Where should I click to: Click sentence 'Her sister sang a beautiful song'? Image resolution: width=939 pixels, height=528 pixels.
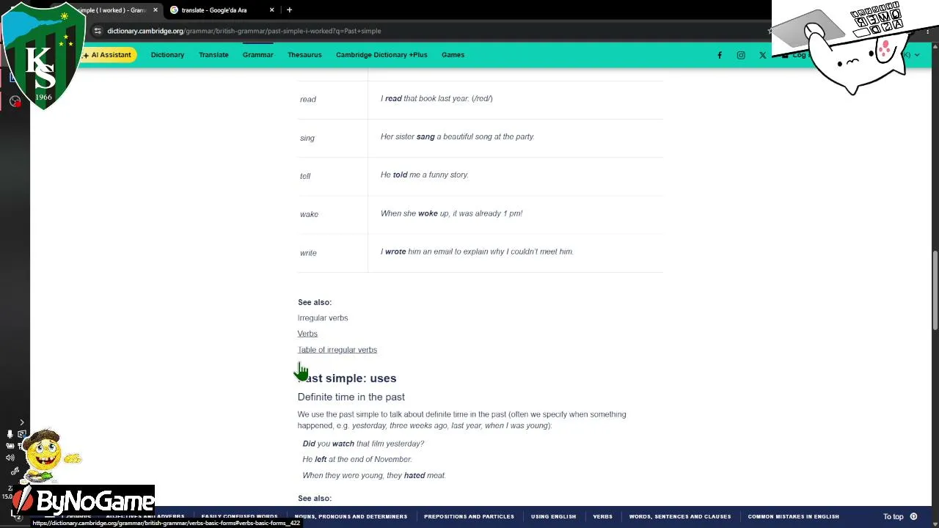tap(457, 136)
